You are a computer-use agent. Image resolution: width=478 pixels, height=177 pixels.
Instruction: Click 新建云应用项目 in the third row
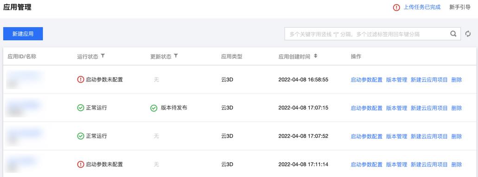[429, 136]
